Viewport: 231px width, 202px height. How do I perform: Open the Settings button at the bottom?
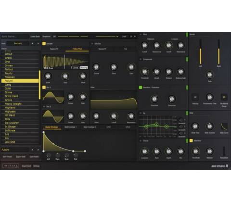click(36, 166)
